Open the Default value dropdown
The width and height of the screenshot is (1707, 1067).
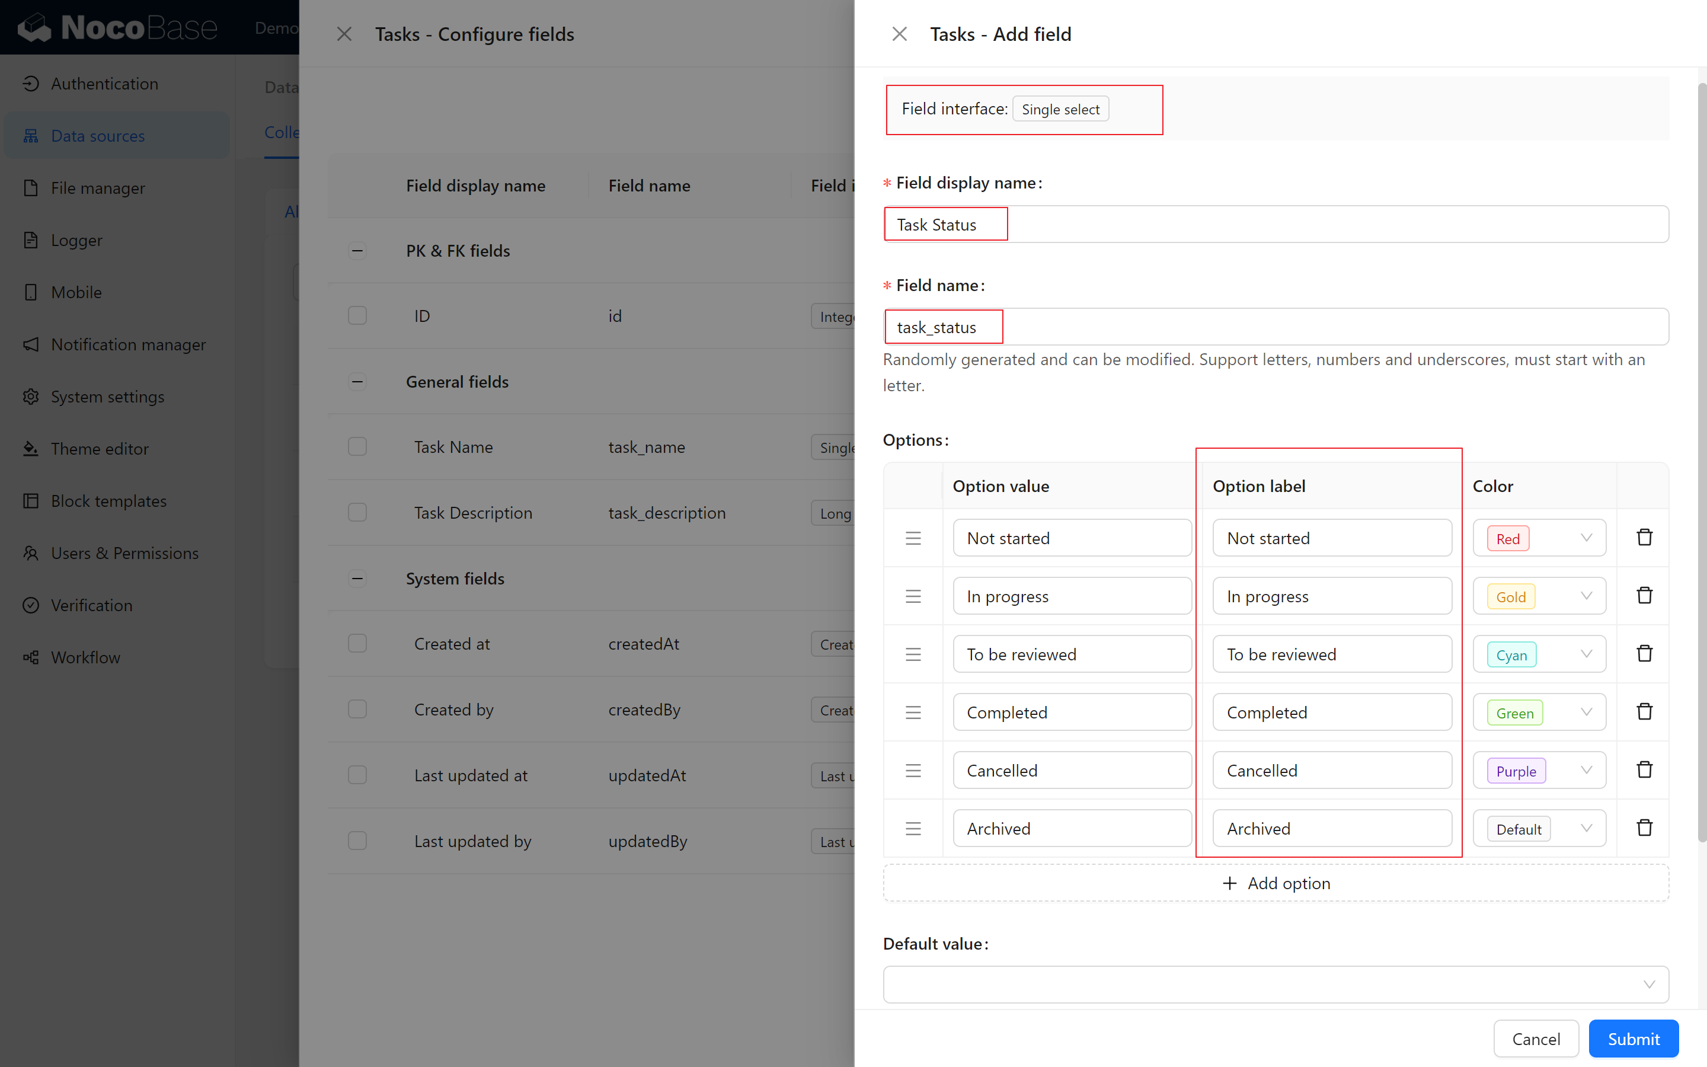(x=1276, y=985)
